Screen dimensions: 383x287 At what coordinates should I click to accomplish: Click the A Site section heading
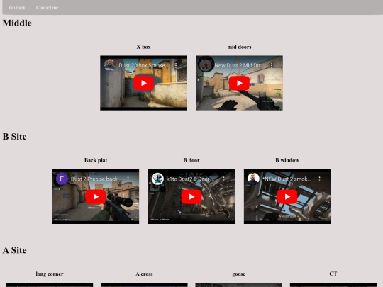pos(14,250)
